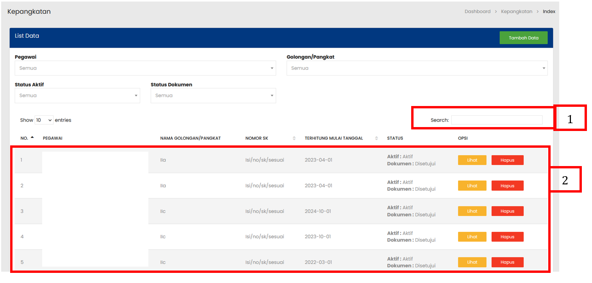View row 1 with Lihat button
592x283 pixels.
472,160
